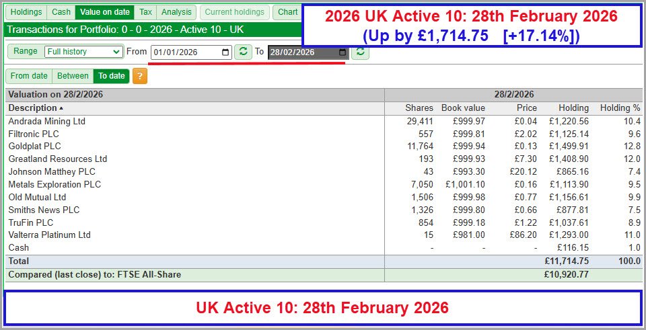Click the From date input 01/01/2026
Image resolution: width=646 pixels, height=330 pixels.
(191, 52)
